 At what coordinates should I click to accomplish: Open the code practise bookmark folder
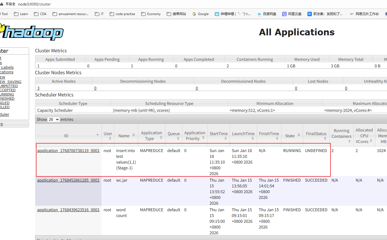122,14
